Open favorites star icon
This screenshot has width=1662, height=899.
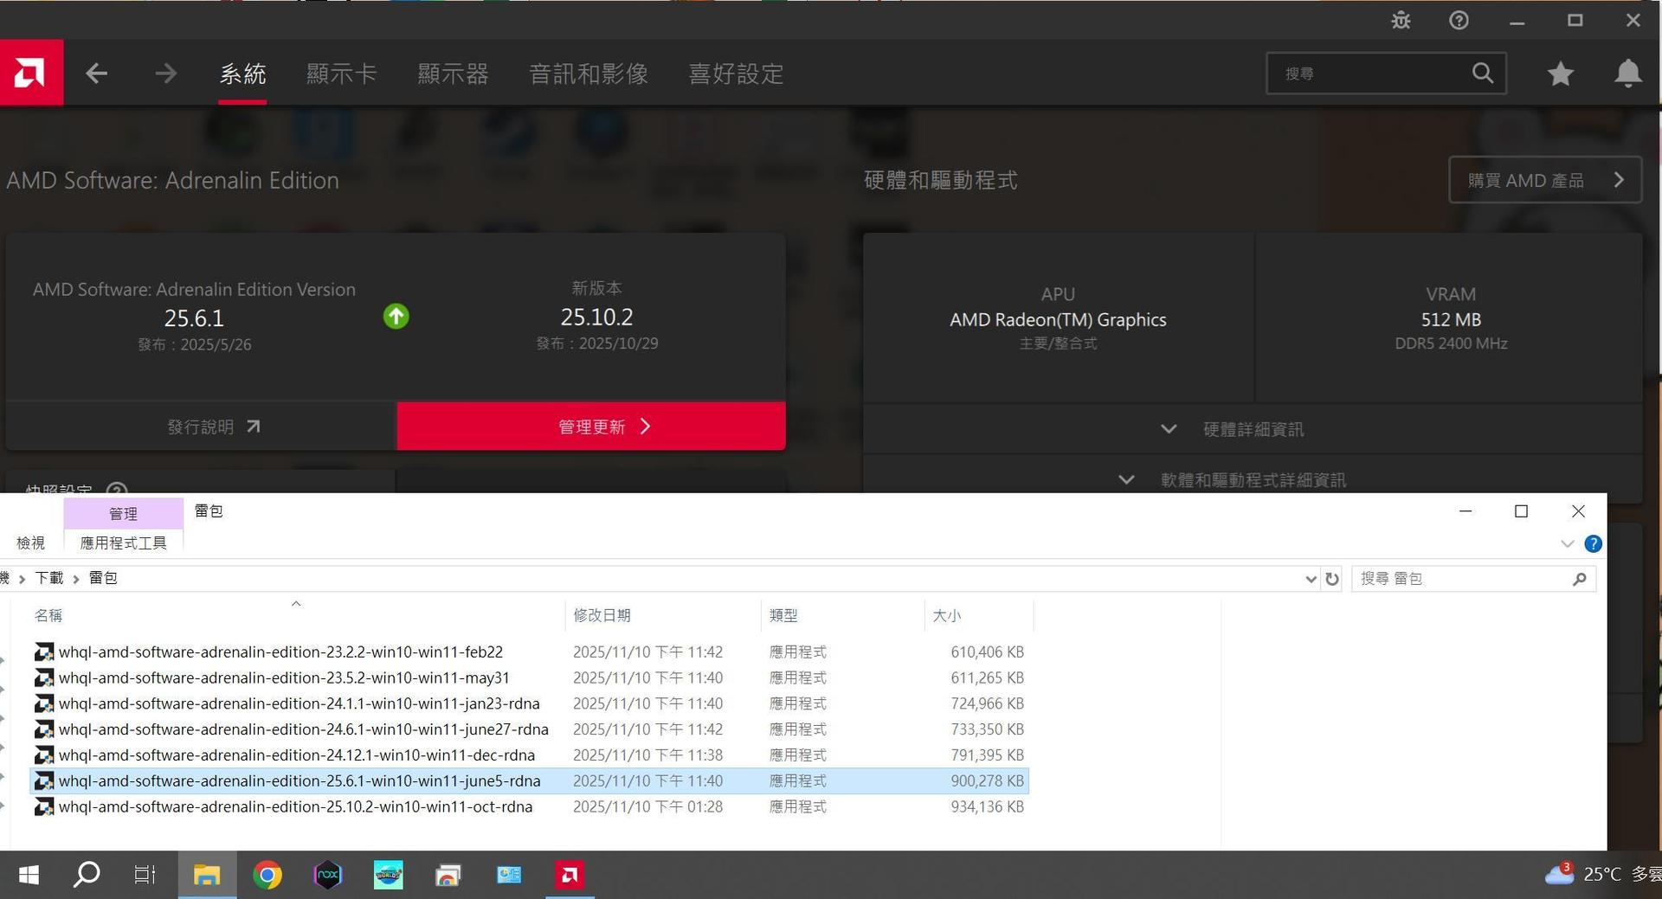tap(1560, 74)
